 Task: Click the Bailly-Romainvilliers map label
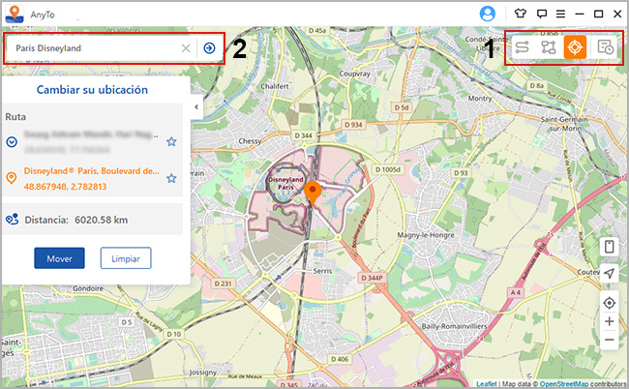(454, 326)
